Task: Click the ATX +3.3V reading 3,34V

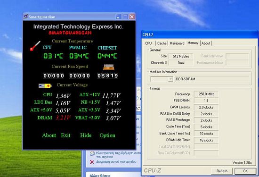Action: (113, 111)
